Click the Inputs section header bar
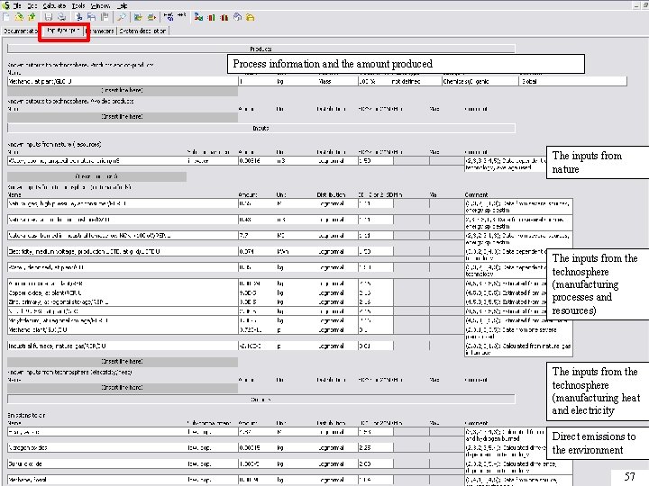This screenshot has width=649, height=486. (261, 129)
